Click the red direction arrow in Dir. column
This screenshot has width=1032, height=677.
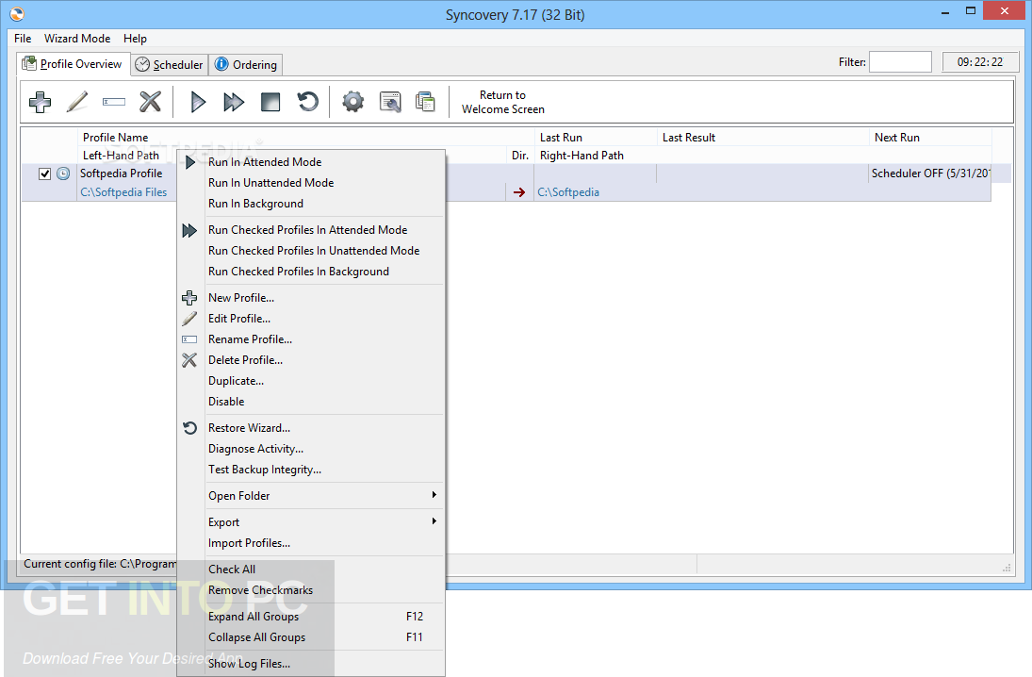(519, 192)
